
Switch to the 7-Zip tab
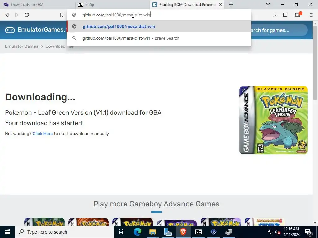(x=112, y=4)
